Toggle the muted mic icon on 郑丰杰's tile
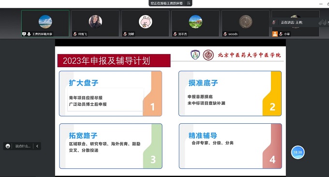This screenshot has width=329, height=177. pyautogui.click(x=175, y=34)
